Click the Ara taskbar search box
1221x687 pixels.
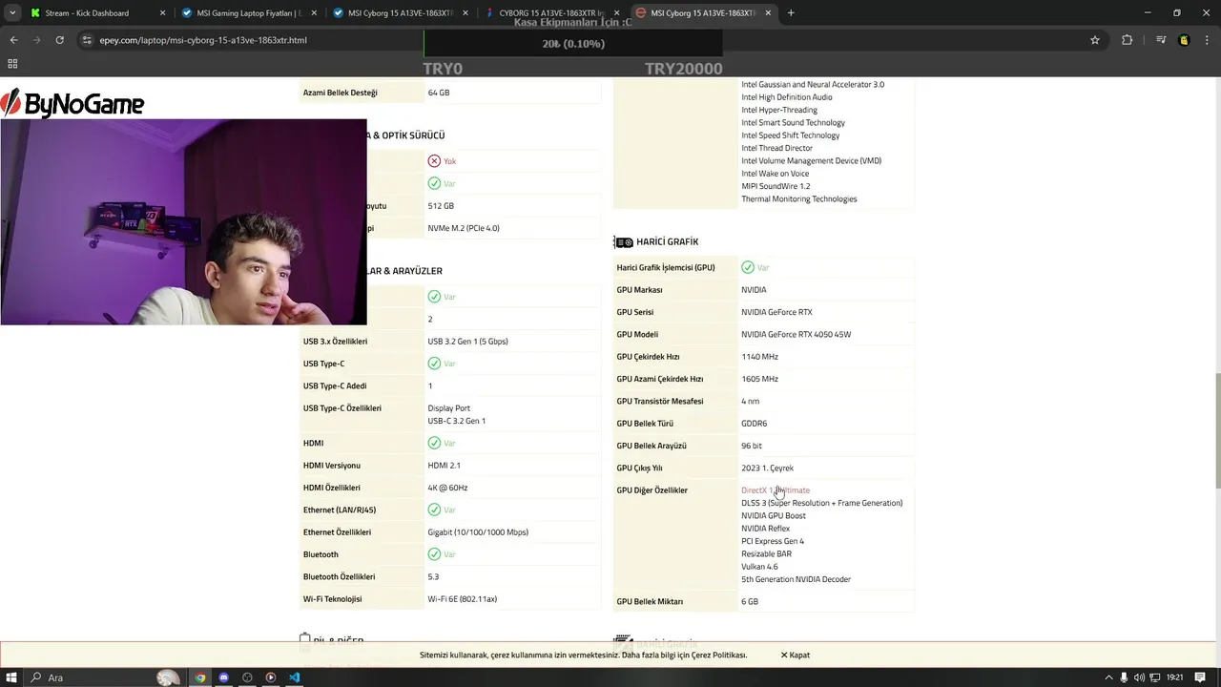pyautogui.click(x=105, y=677)
